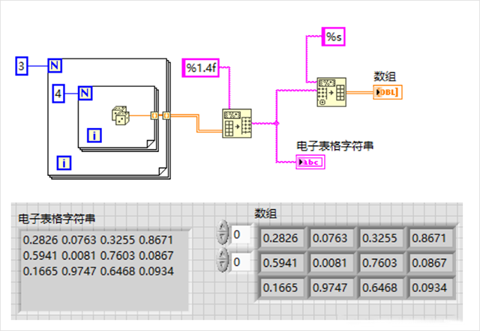480x331 pixels.
Task: Select the orange DBL array indicator terminal
Action: click(x=388, y=92)
